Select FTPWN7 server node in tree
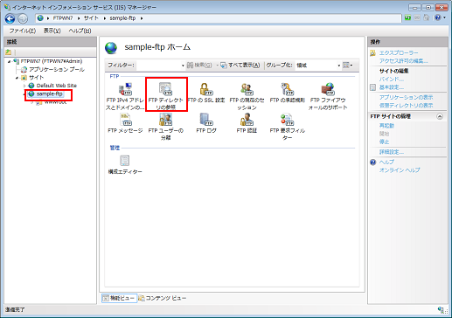This screenshot has width=452, height=318. (x=52, y=61)
